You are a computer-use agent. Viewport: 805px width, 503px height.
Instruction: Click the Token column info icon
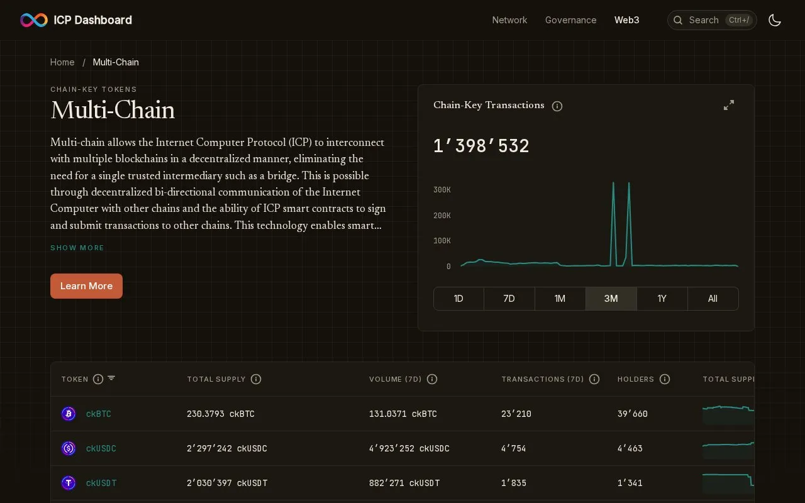pyautogui.click(x=98, y=379)
